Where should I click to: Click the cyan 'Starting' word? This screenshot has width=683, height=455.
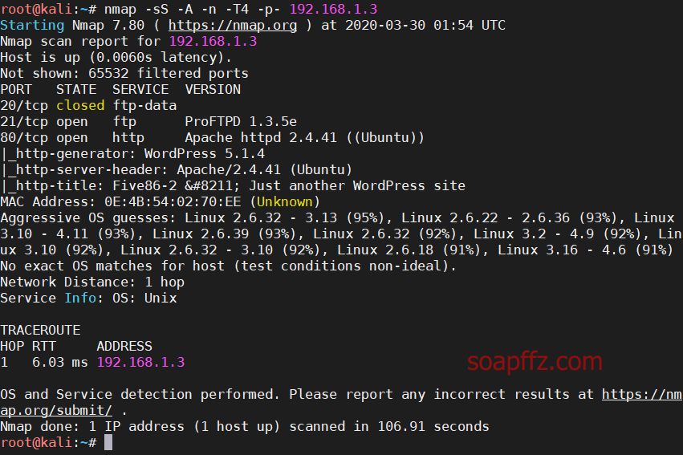(32, 25)
